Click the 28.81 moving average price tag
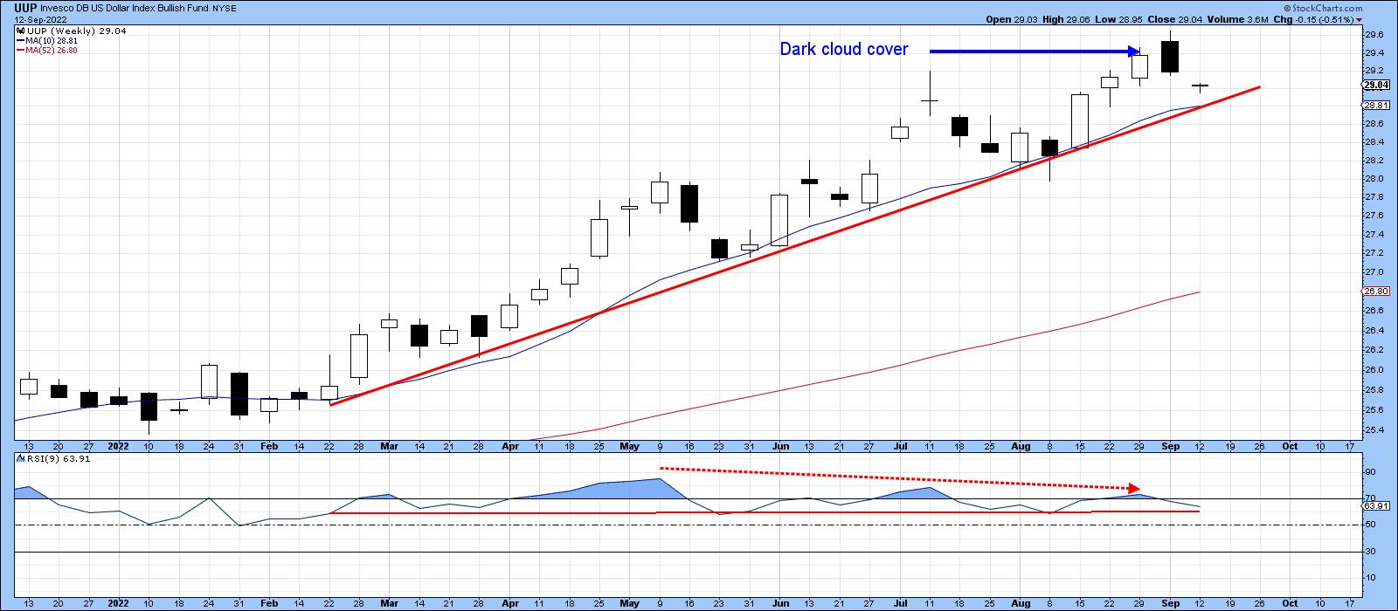Screen dimensions: 1398x611 tap(1376, 106)
